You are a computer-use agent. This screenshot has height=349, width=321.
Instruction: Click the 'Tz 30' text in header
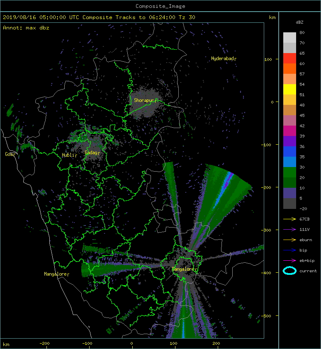click(187, 17)
